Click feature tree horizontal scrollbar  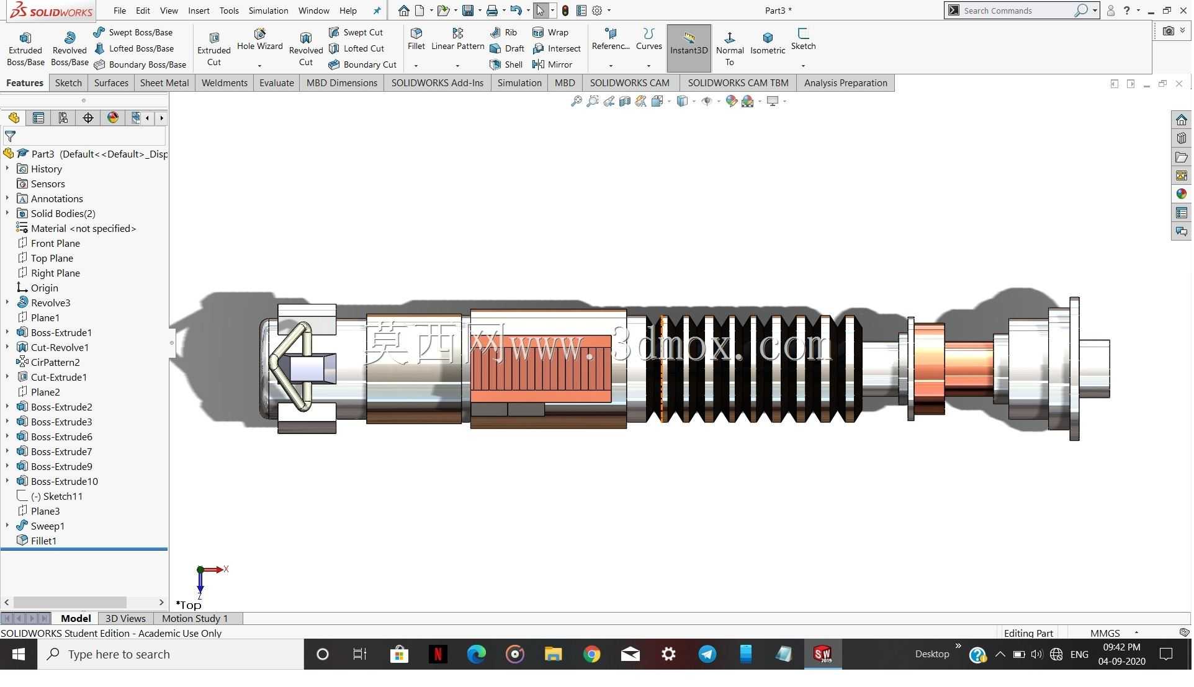click(x=70, y=602)
